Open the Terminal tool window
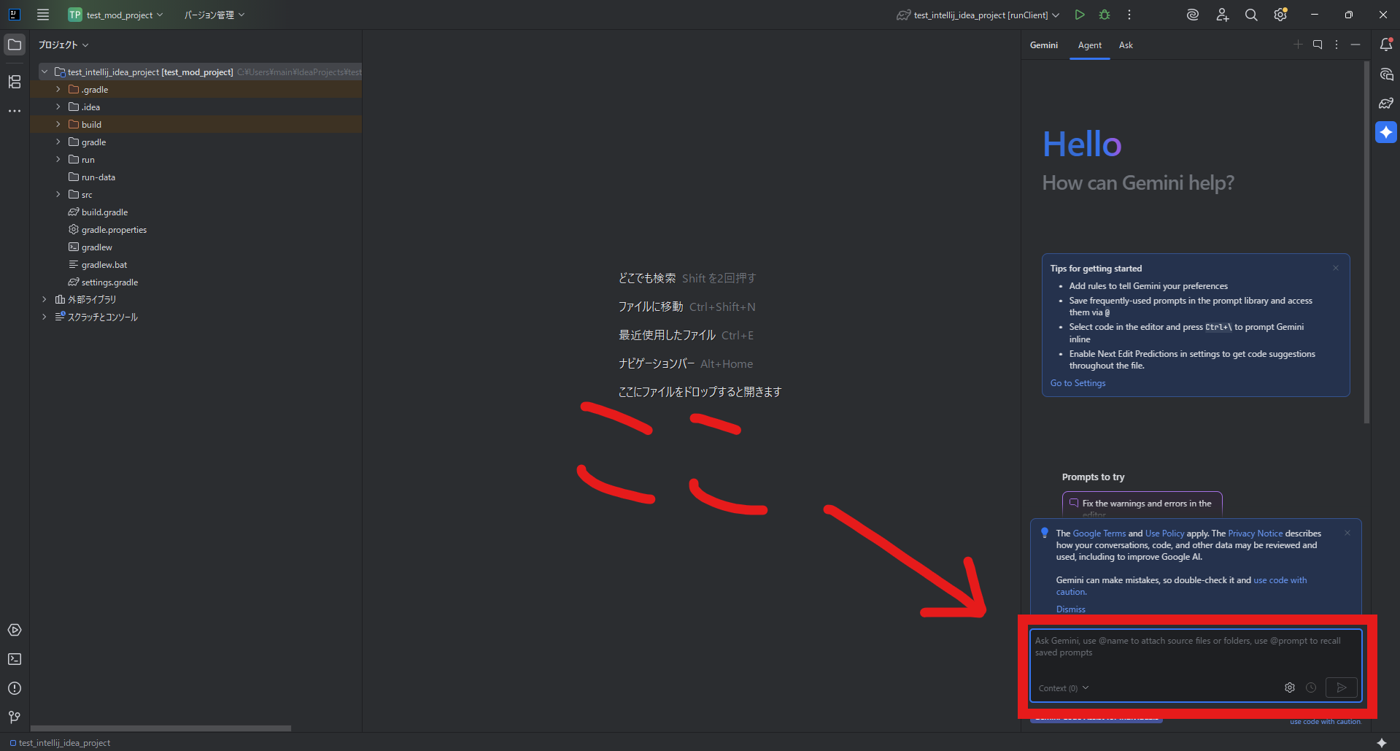Viewport: 1400px width, 751px height. pyautogui.click(x=15, y=659)
